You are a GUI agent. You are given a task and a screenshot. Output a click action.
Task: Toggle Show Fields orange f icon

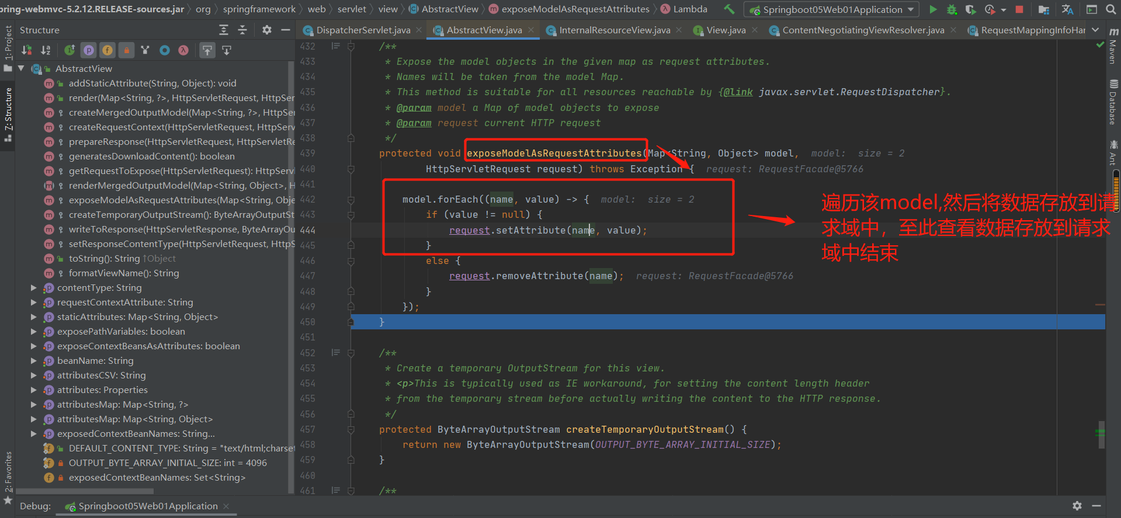[107, 50]
